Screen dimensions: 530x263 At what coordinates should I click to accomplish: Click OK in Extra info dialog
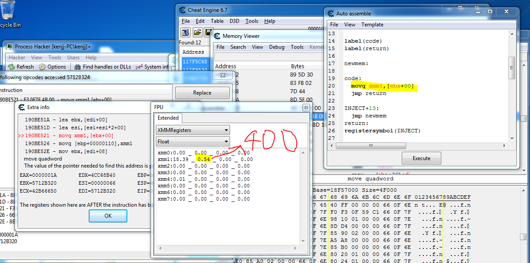[108, 216]
